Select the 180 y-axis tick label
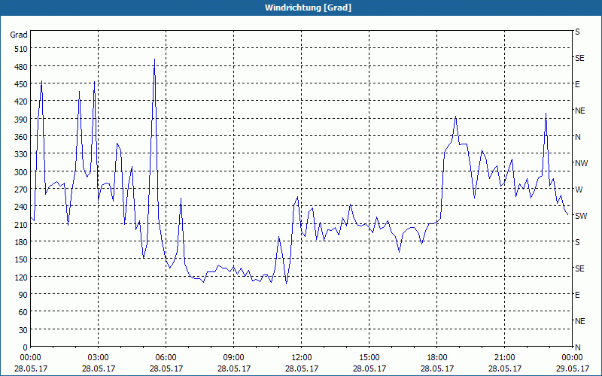This screenshot has width=602, height=376. click(21, 242)
